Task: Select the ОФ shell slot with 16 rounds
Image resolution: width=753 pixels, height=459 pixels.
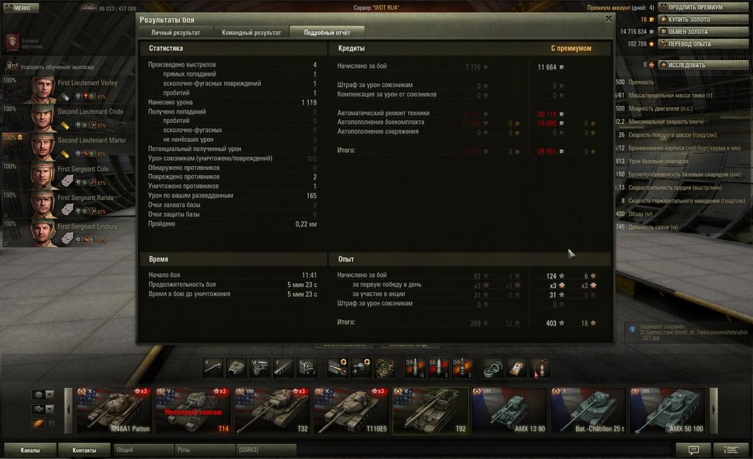Action: pyautogui.click(x=416, y=367)
